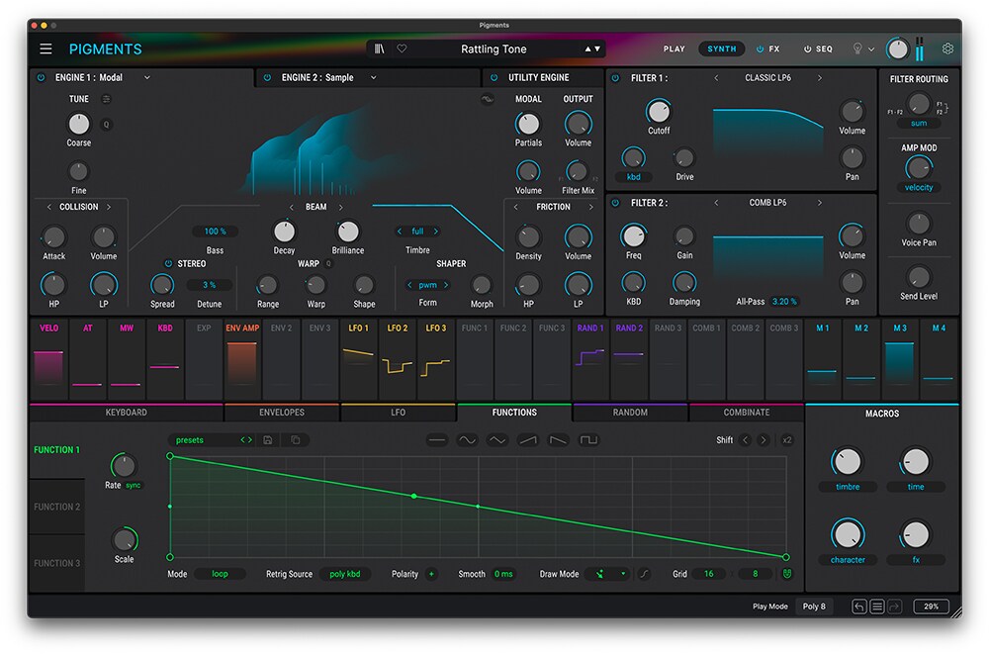989x654 pixels.
Task: Switch to the LFO tab
Action: tap(398, 413)
